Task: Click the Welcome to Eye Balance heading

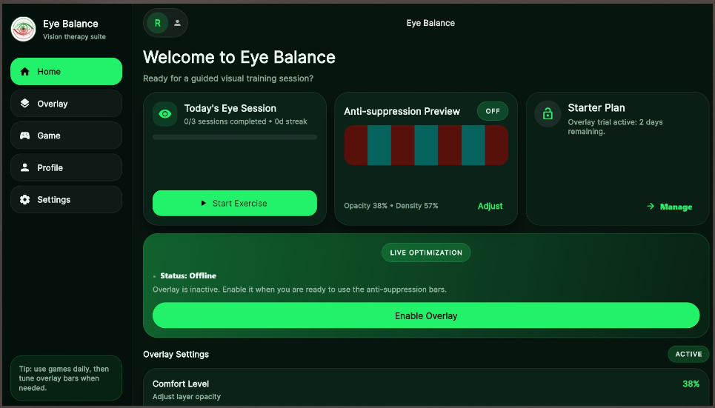Action: [x=239, y=58]
